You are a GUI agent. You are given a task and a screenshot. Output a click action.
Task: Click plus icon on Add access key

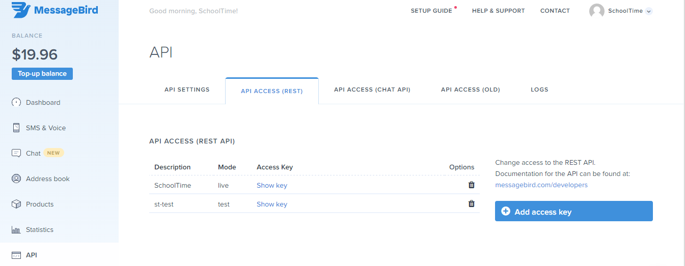point(506,212)
